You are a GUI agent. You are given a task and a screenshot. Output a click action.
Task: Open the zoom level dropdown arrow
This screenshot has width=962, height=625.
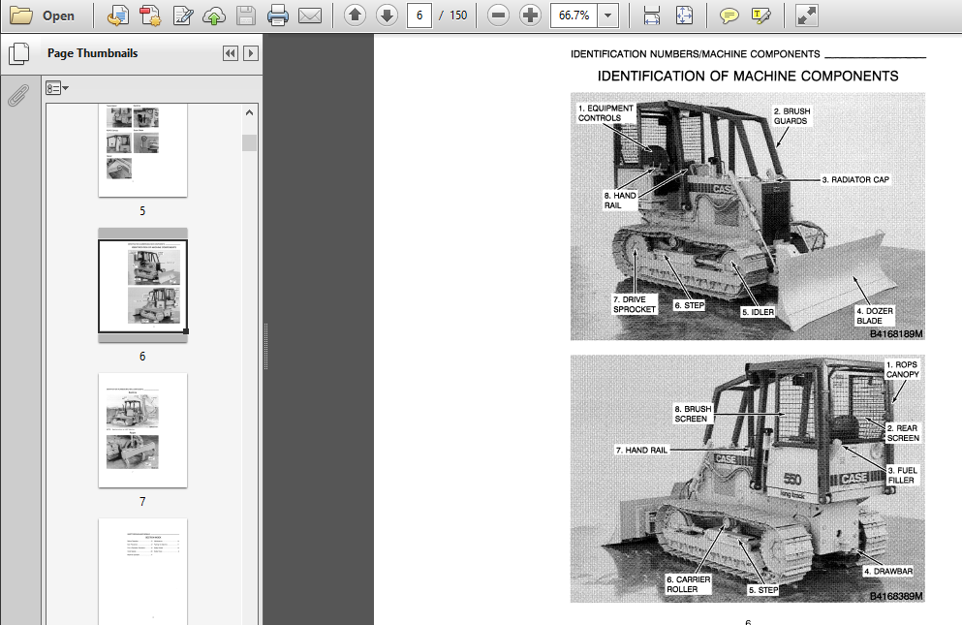tap(608, 16)
